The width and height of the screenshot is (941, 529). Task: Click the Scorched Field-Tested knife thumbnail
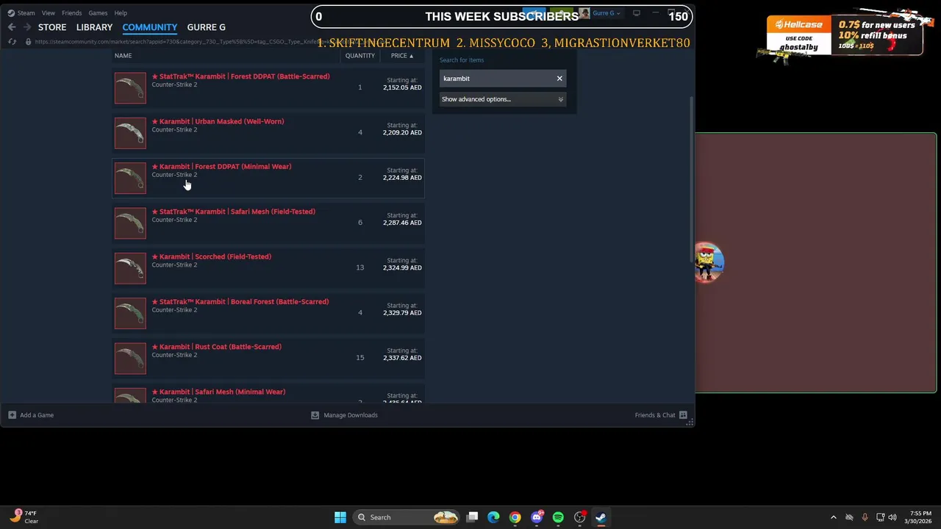130,267
